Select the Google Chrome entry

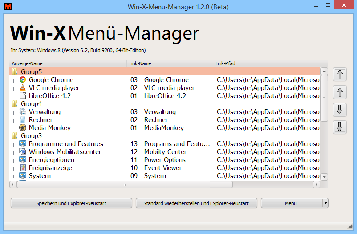(165, 80)
